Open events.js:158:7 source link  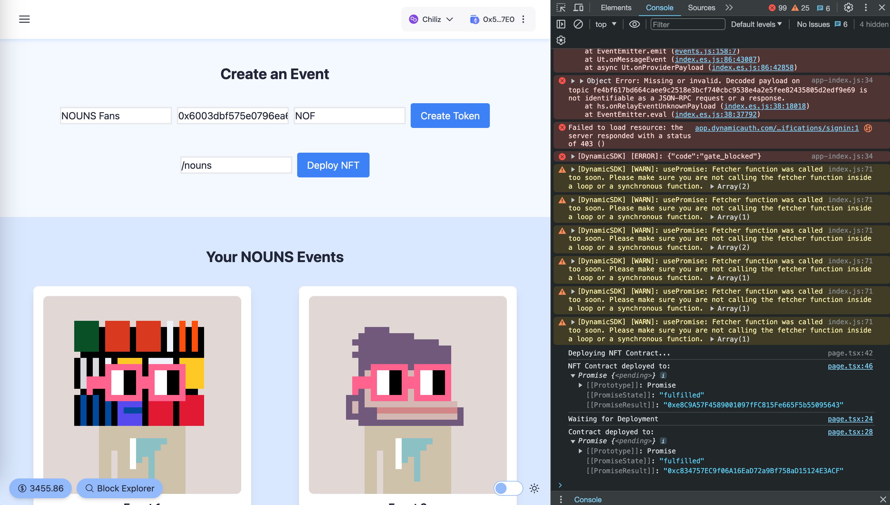[x=705, y=51]
